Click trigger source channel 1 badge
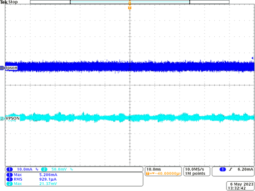Screen dimensions: 255x191 point(223,169)
